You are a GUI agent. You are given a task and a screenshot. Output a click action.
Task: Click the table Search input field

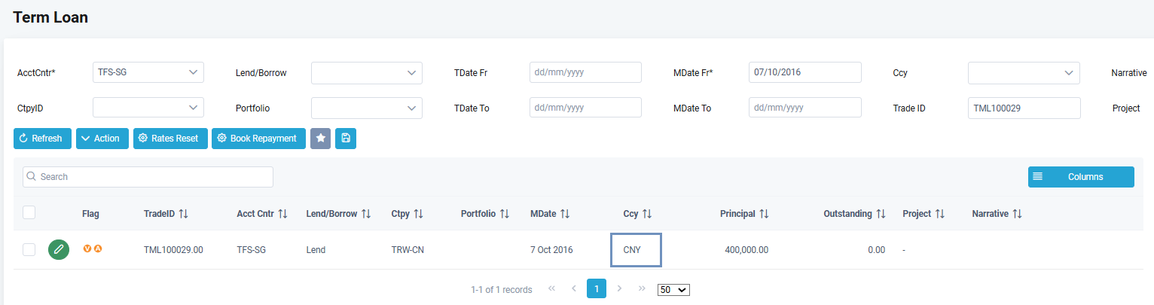[148, 177]
